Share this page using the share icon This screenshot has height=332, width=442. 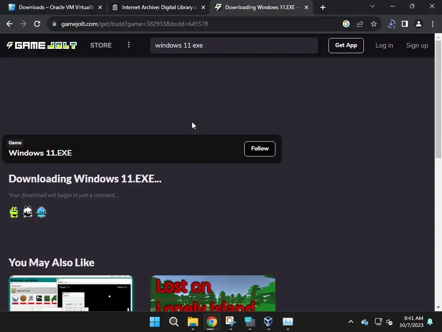(360, 24)
